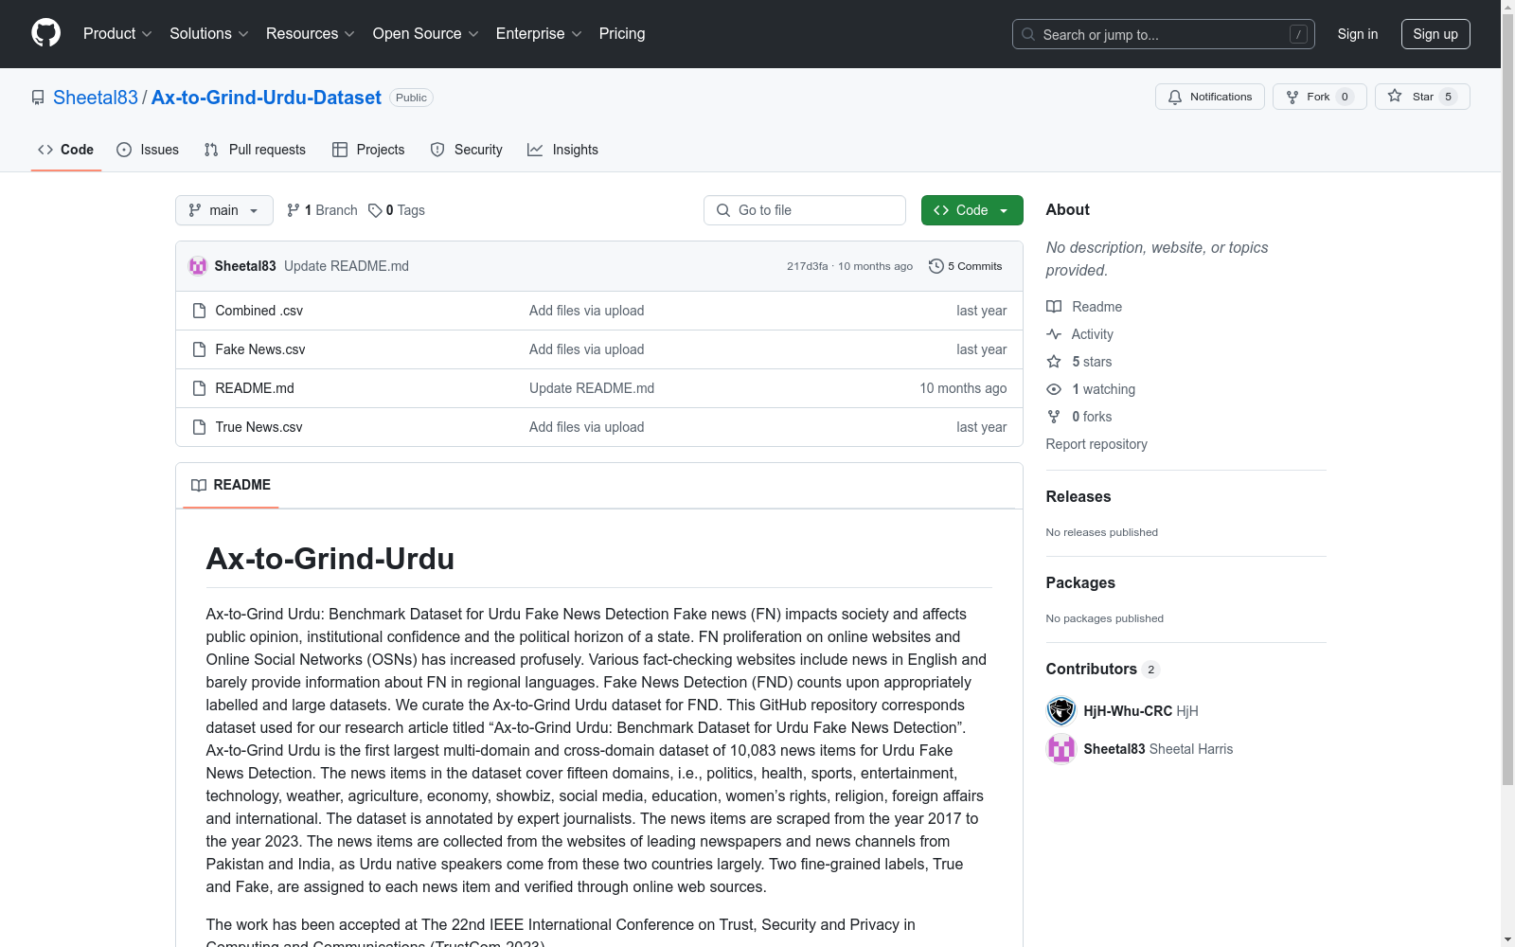Click the Notifications bell button
1515x947 pixels.
tap(1209, 97)
